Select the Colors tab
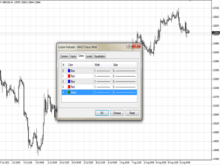Image resolution: width=220 pixels, height=165 pixels. 81,56
